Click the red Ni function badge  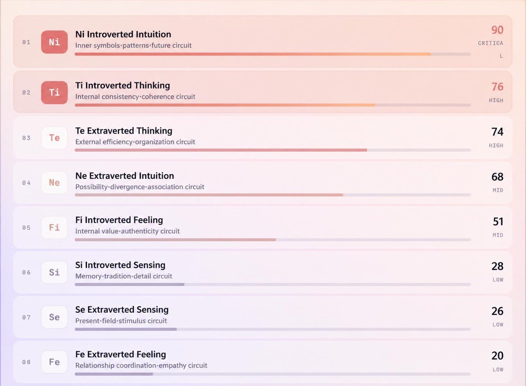(x=54, y=42)
